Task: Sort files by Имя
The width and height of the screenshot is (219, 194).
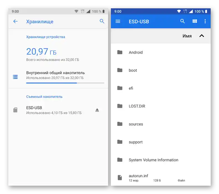Action: (x=187, y=36)
